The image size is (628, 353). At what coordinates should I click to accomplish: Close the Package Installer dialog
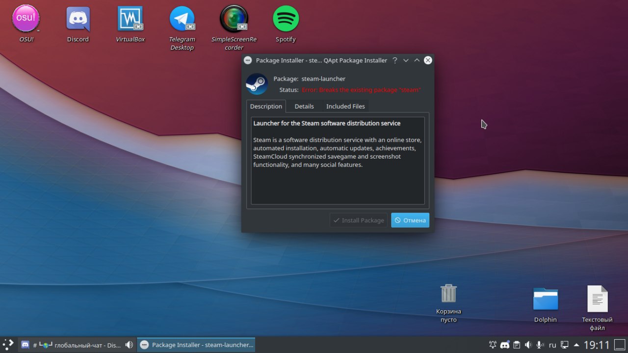point(428,60)
